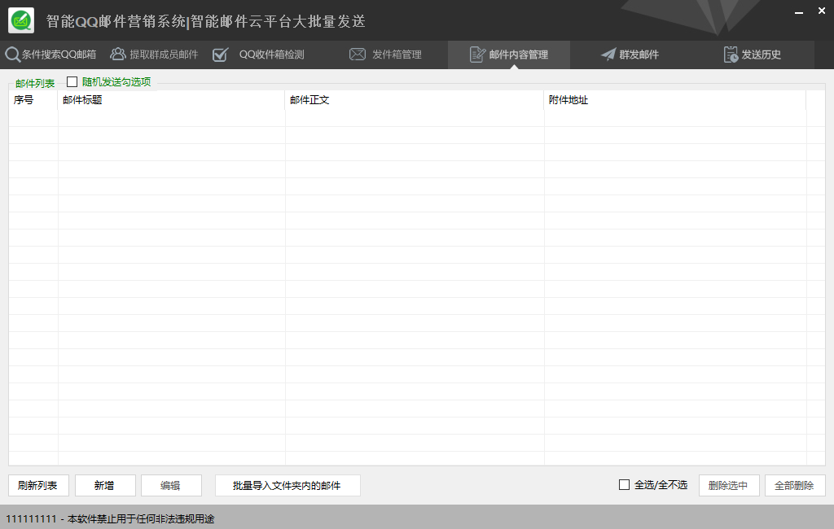The width and height of the screenshot is (834, 529).
Task: Click the 邮件正文 column header
Action: tap(415, 100)
